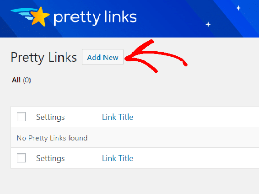Tick the select-all checkbox in table header

click(x=22, y=117)
